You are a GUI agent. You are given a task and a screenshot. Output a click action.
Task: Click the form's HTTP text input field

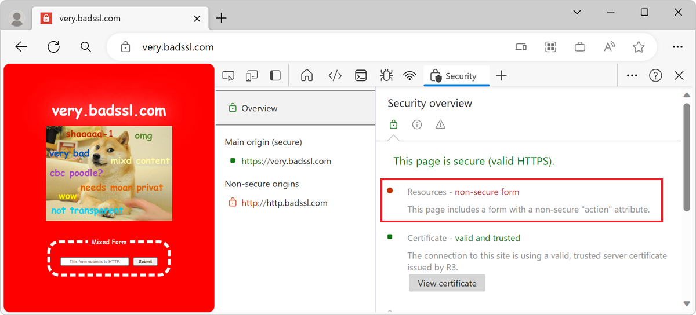click(95, 262)
